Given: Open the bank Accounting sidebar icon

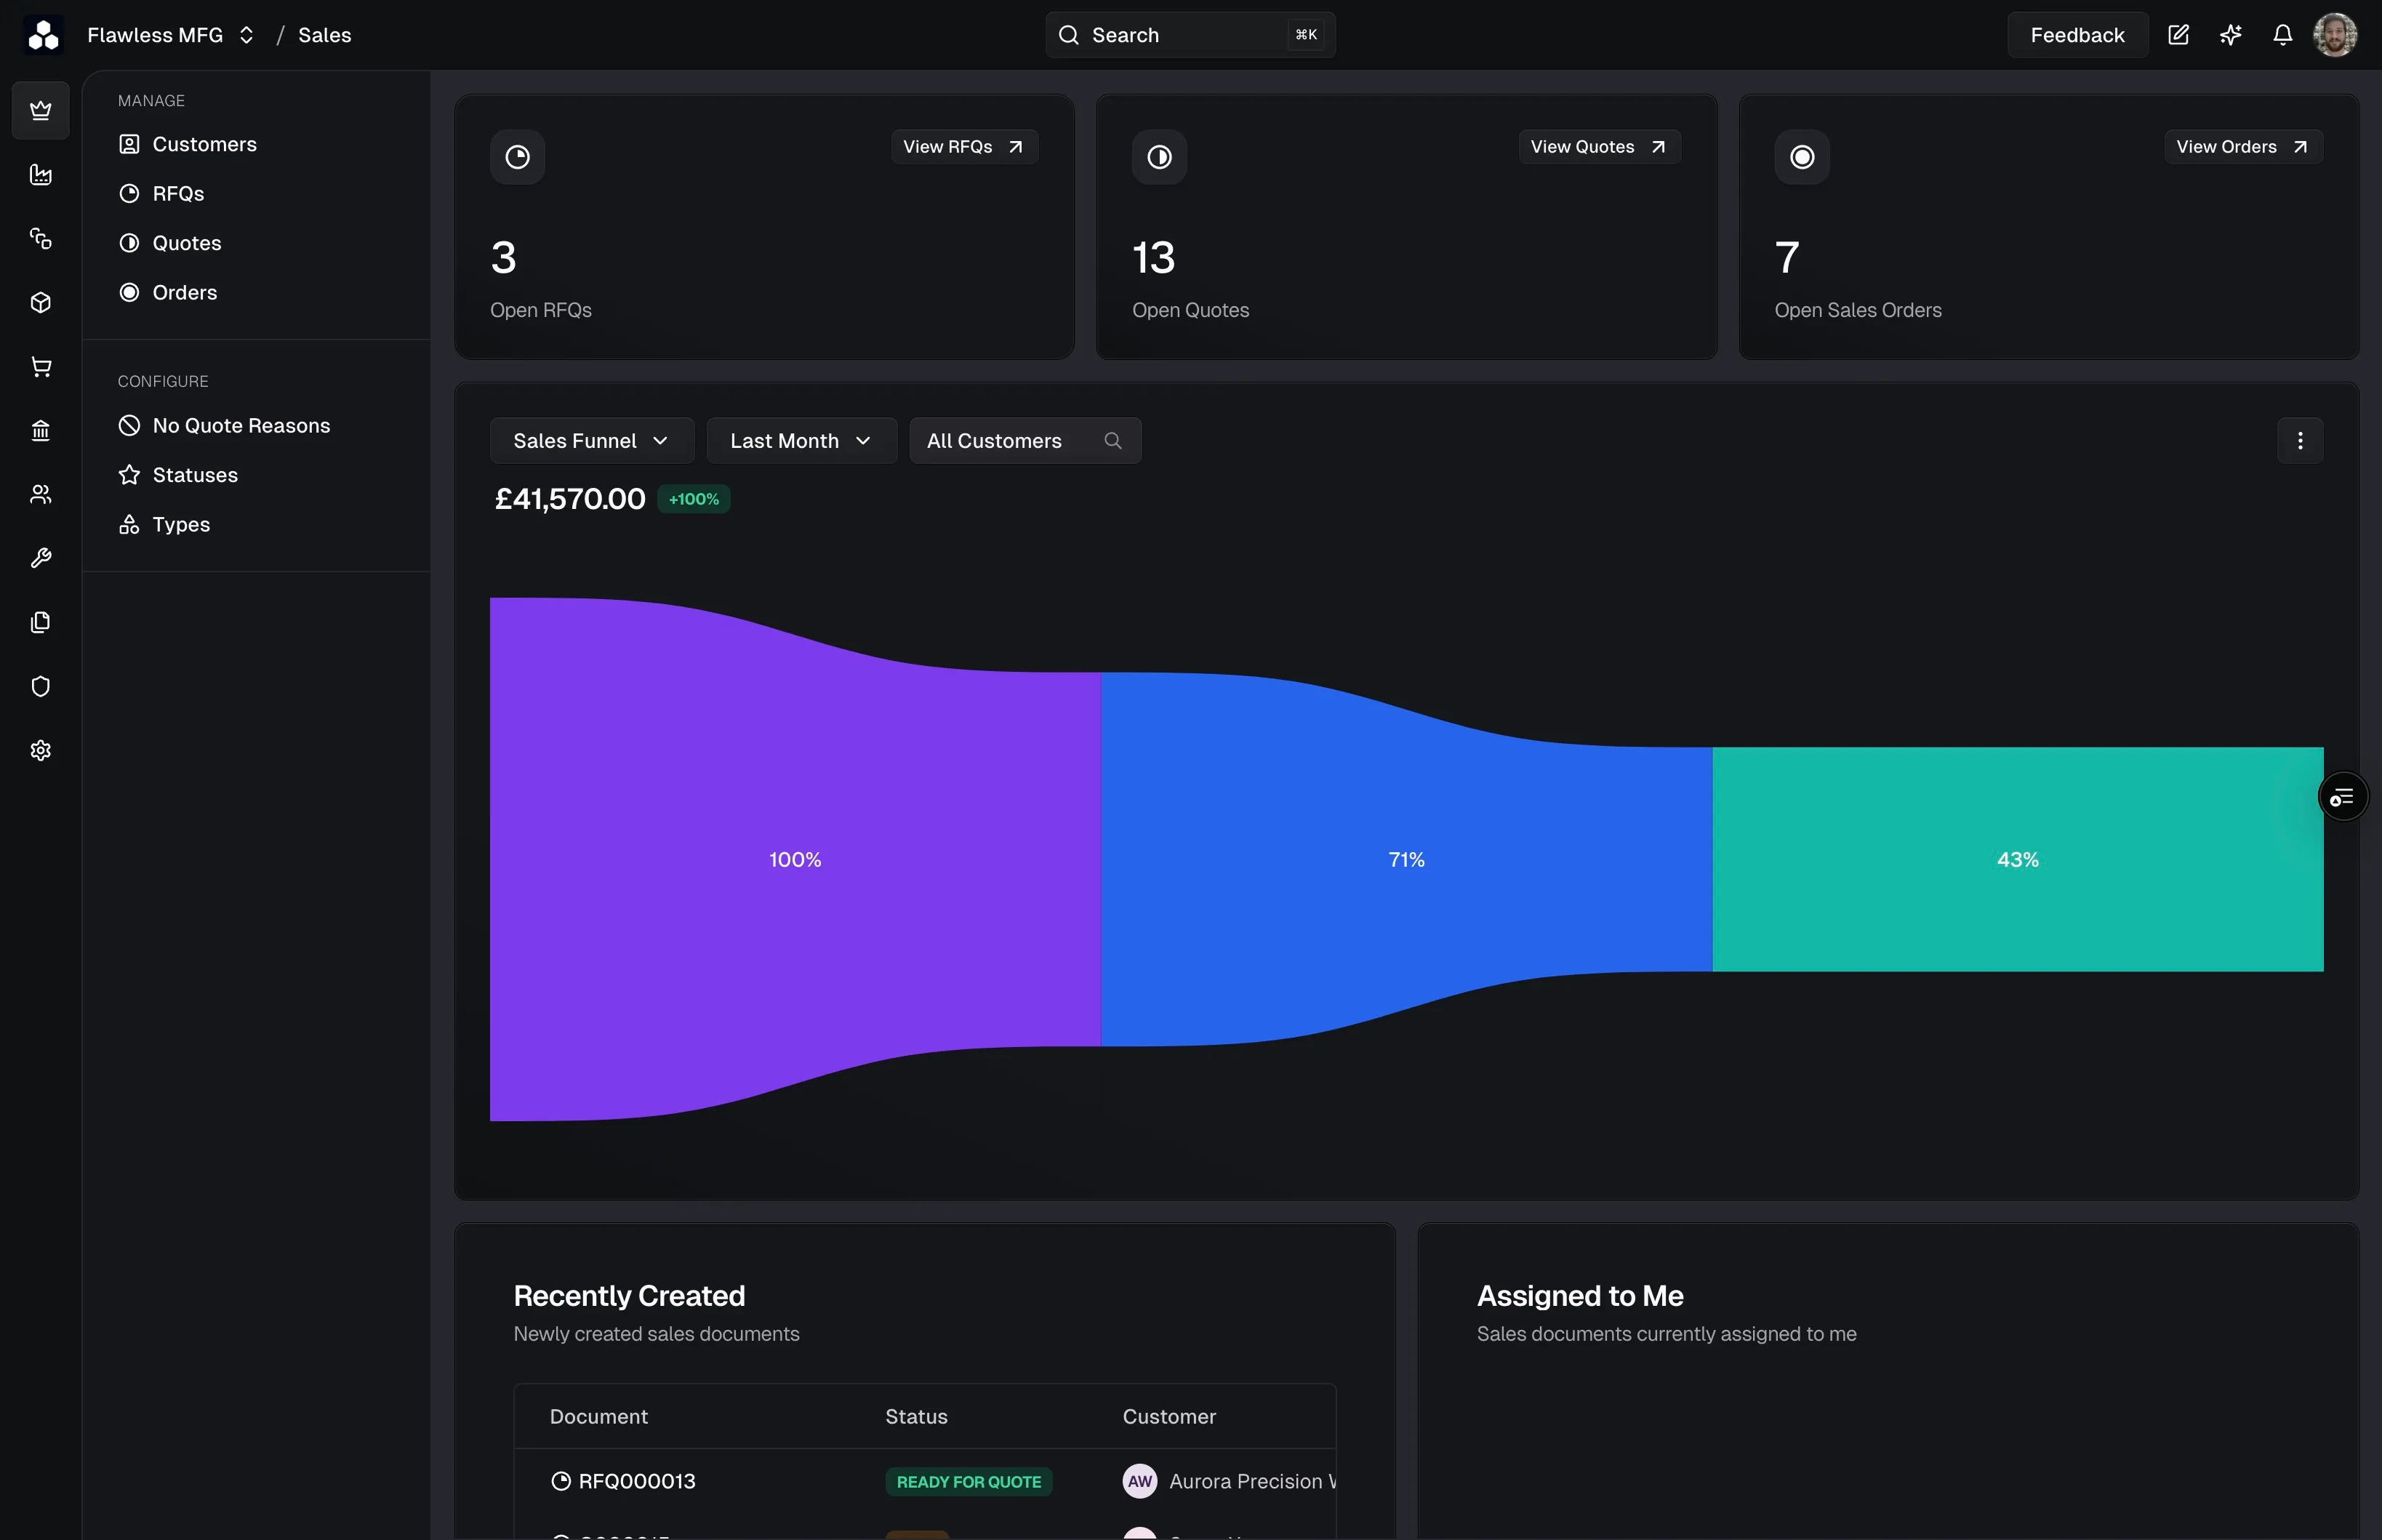Looking at the screenshot, I should (x=41, y=431).
